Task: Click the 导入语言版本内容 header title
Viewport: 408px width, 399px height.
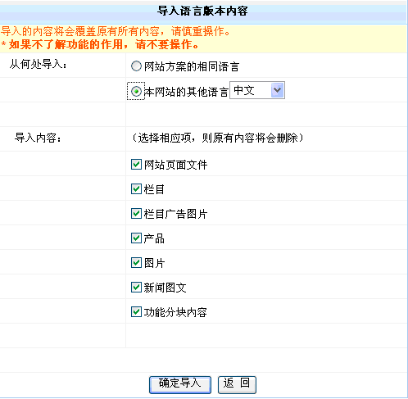Action: 202,11
